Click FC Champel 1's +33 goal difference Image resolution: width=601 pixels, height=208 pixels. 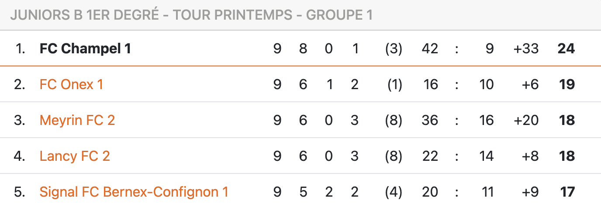tap(526, 49)
